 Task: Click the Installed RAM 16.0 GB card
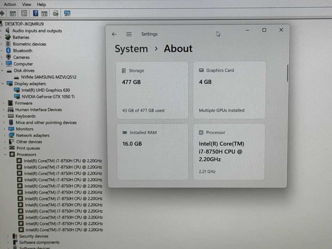(x=153, y=152)
